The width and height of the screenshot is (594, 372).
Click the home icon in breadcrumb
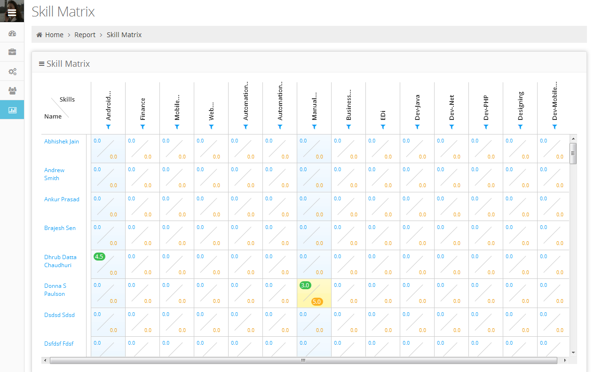tap(40, 35)
